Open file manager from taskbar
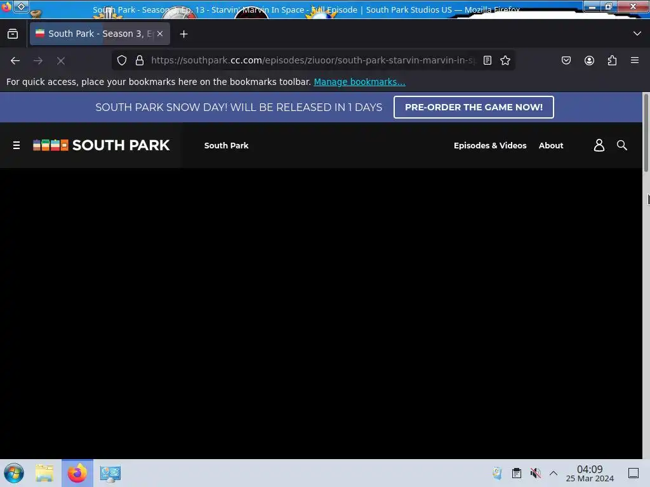 pos(44,473)
